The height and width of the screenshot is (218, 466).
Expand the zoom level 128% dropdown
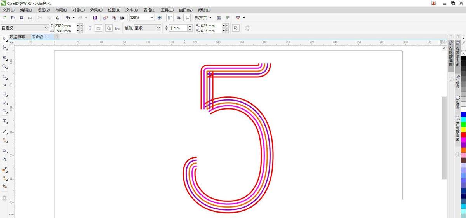pos(152,18)
